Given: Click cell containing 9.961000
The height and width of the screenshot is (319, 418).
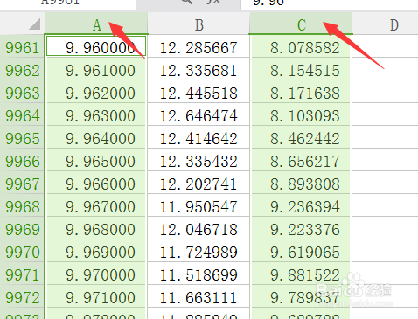Looking at the screenshot, I should click(96, 69).
